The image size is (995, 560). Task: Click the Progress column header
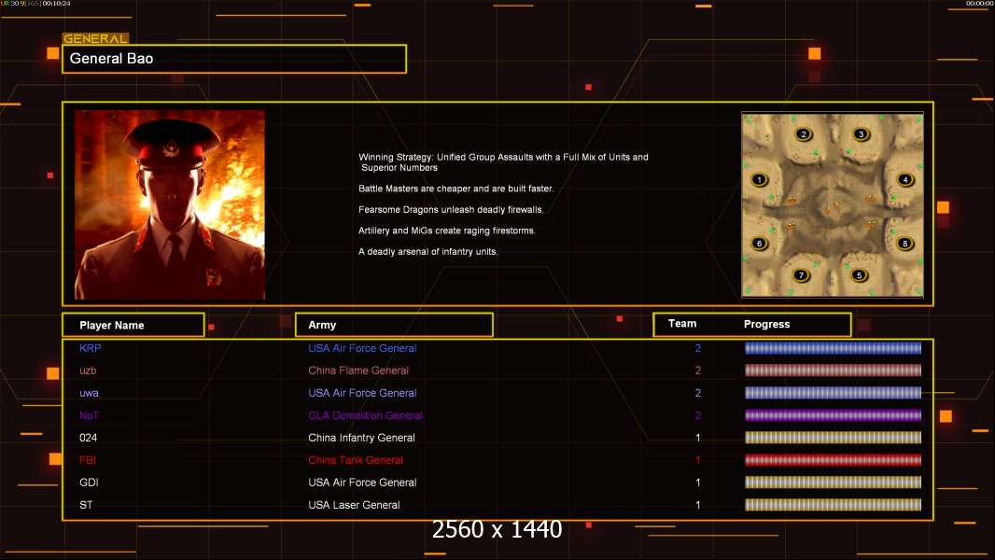(766, 324)
